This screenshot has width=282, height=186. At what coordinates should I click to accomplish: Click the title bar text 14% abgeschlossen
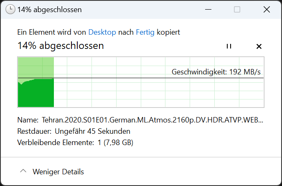pos(49,10)
